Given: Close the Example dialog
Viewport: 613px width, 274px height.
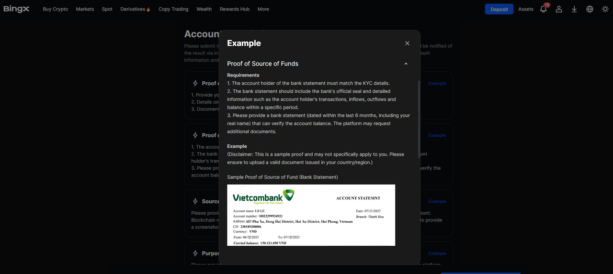Looking at the screenshot, I should coord(407,43).
